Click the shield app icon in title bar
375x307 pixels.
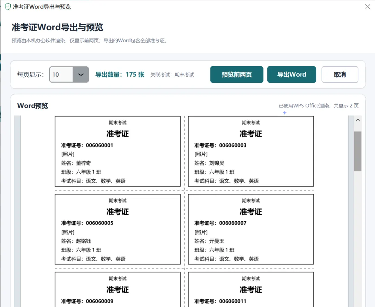pos(8,7)
